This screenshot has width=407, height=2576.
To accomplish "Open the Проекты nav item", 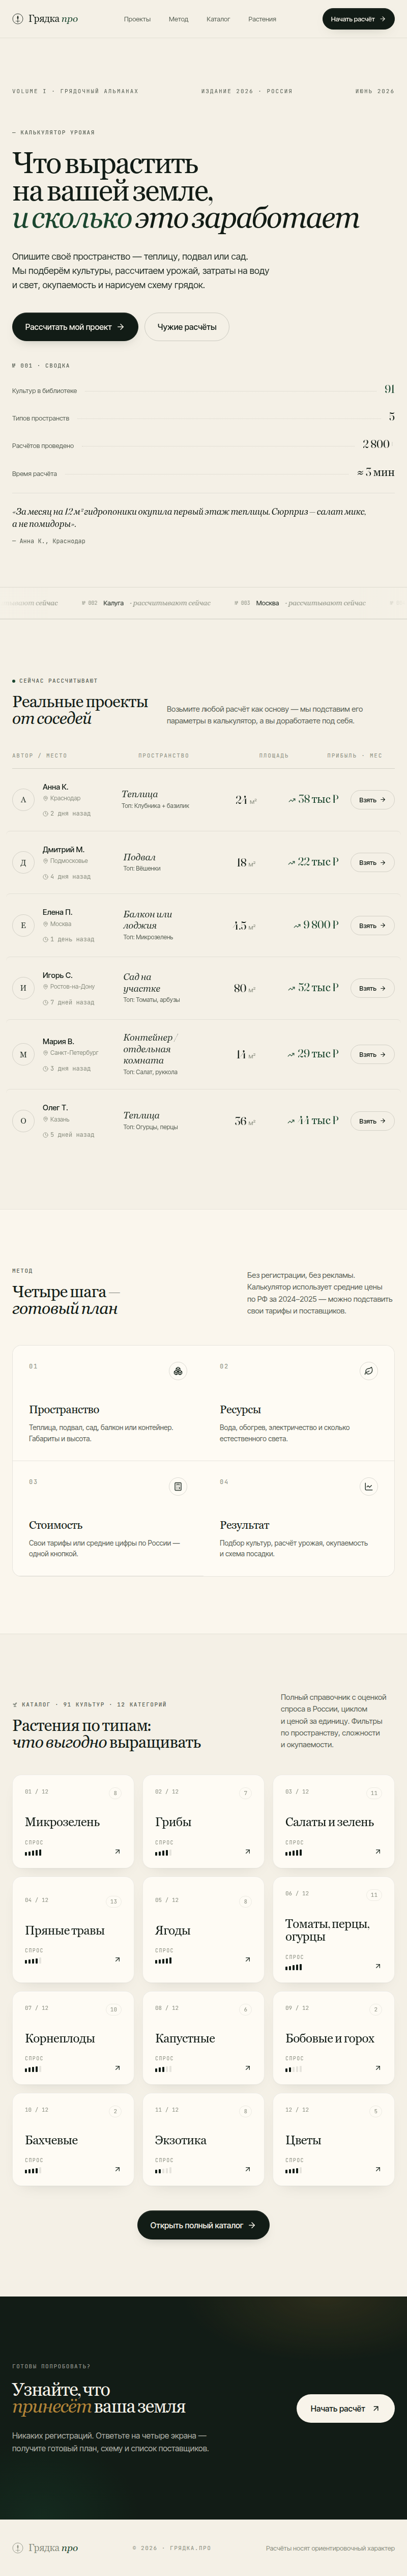I will pyautogui.click(x=137, y=19).
